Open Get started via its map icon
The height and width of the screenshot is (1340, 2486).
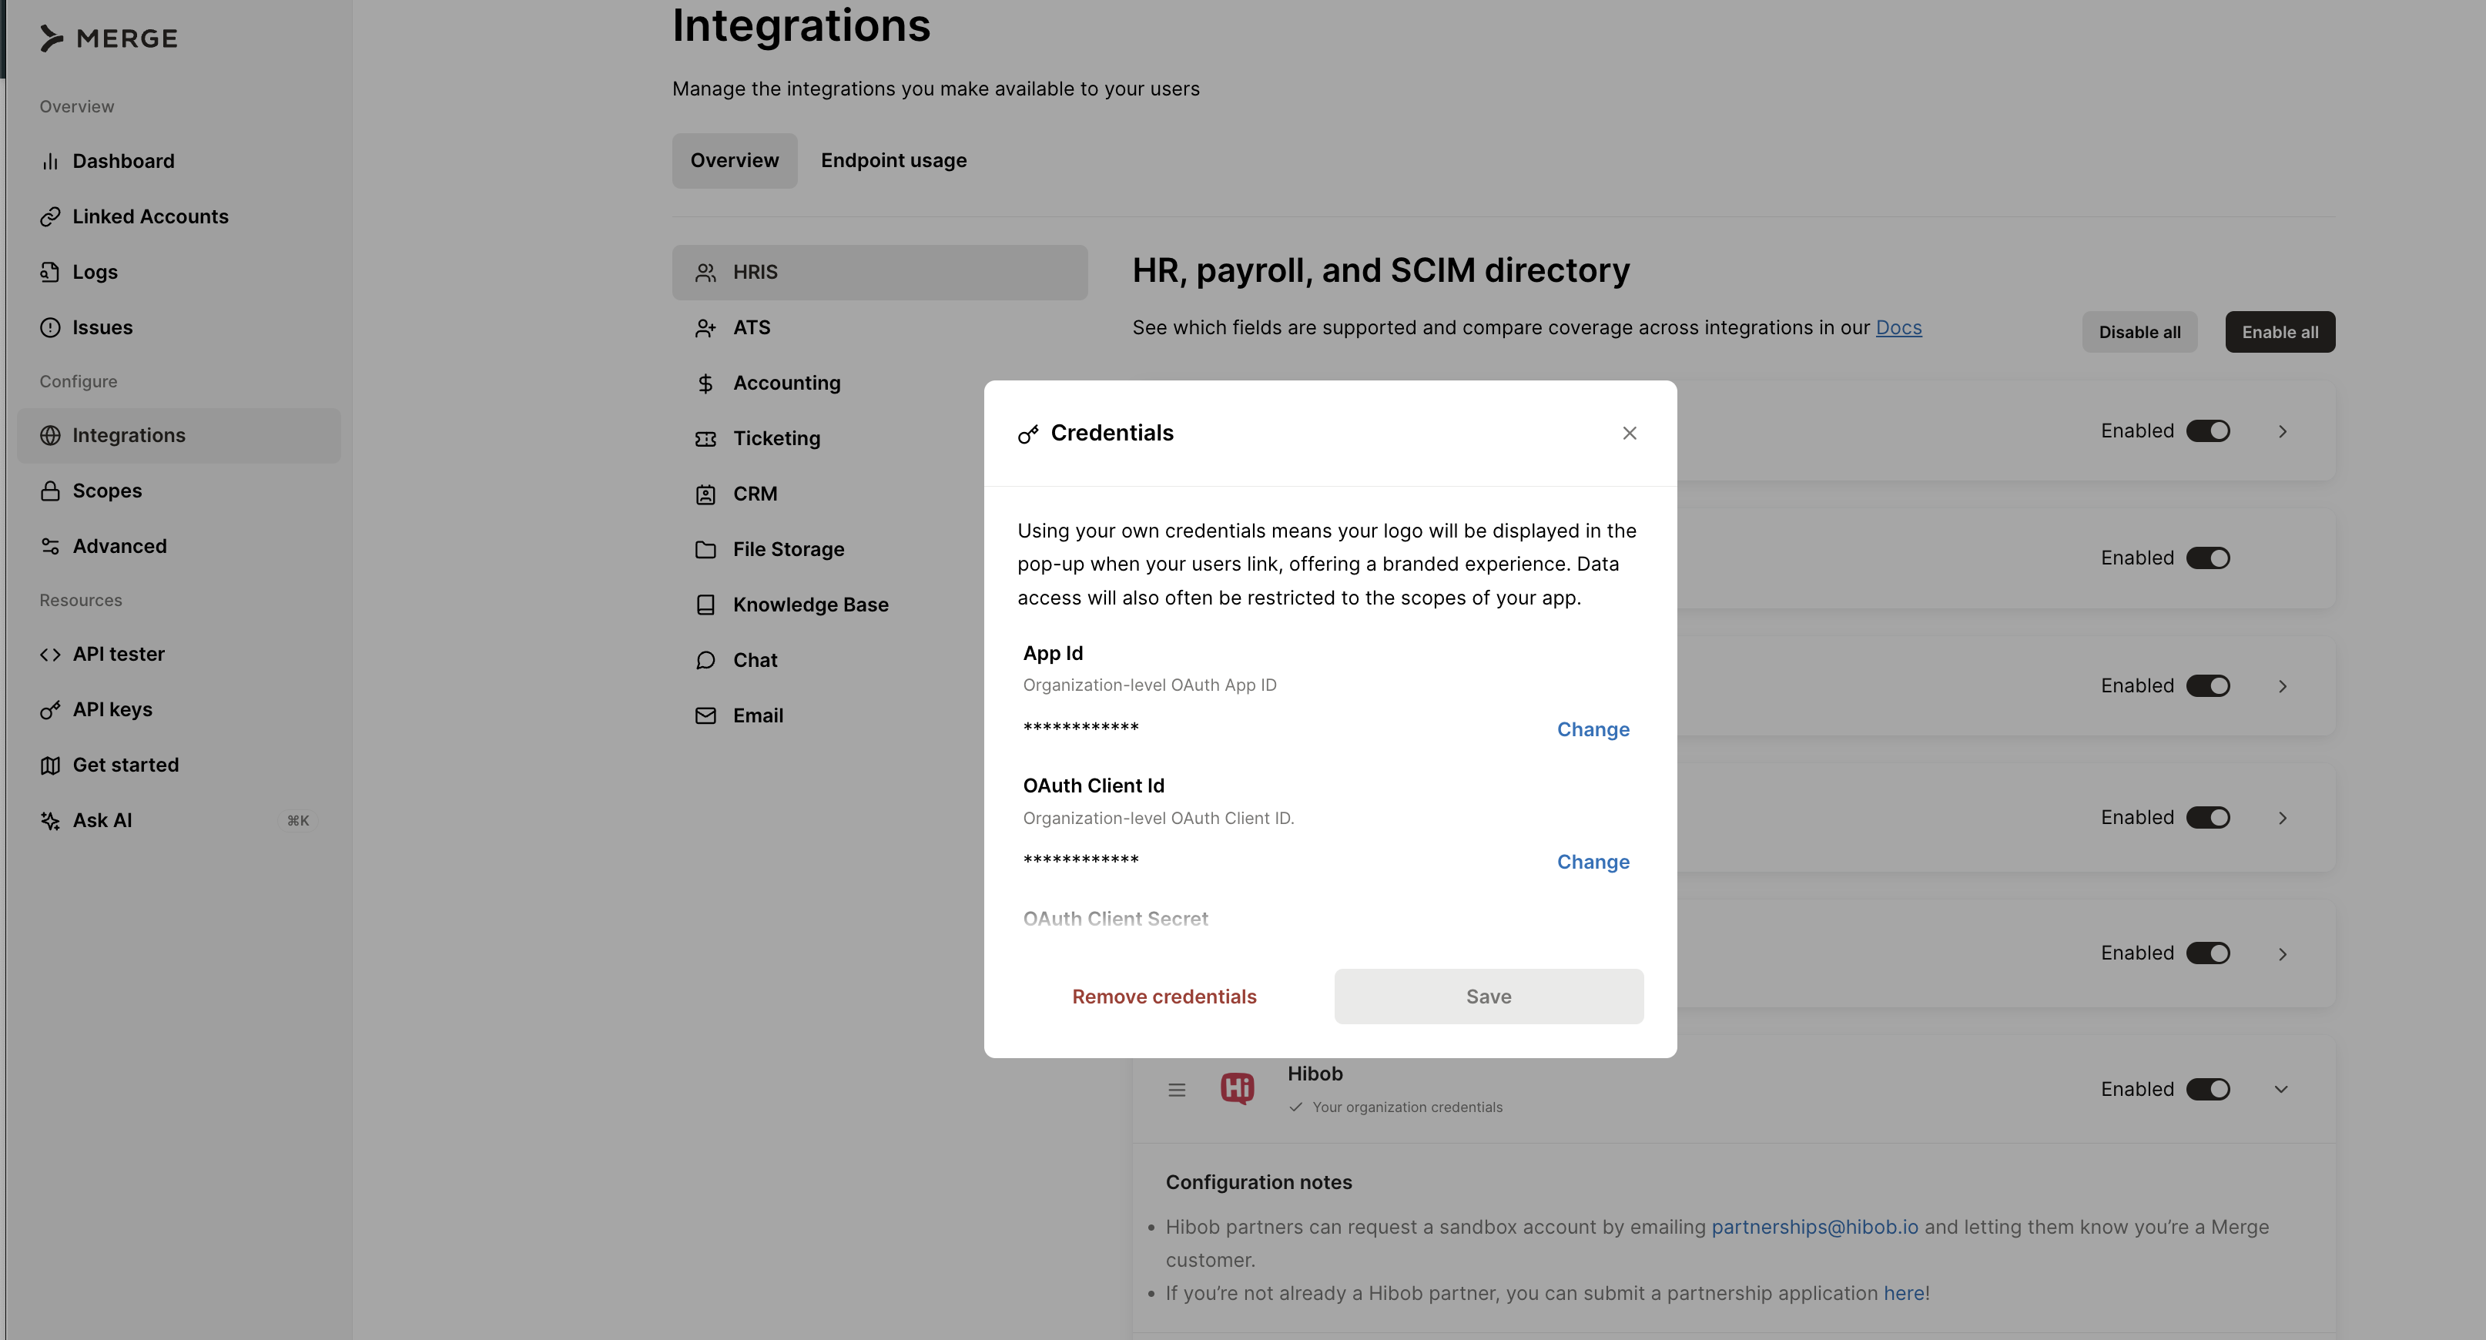[x=50, y=765]
